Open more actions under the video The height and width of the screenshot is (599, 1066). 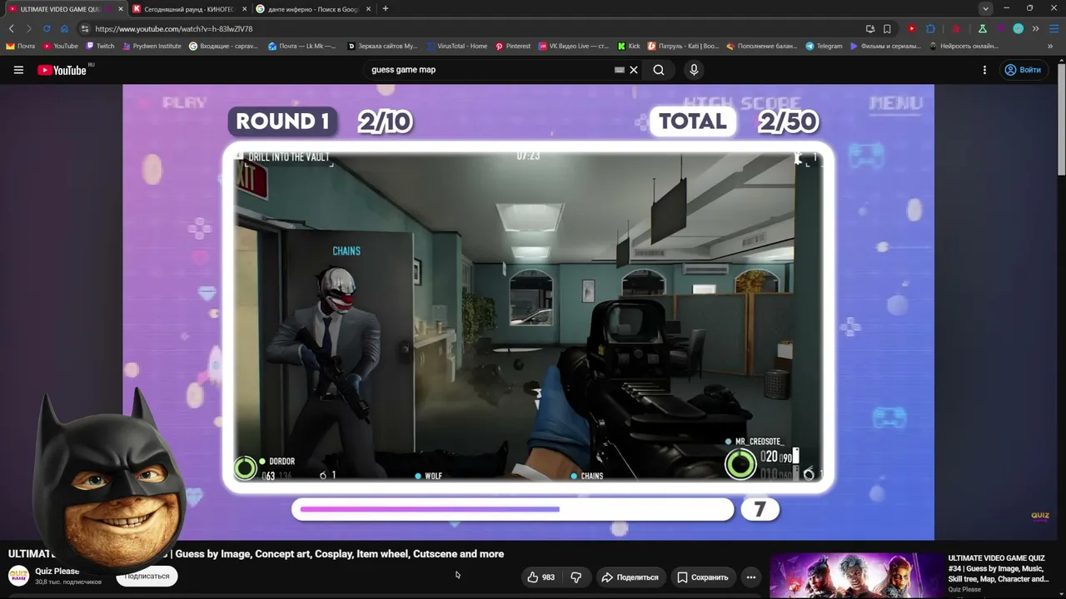pos(750,577)
